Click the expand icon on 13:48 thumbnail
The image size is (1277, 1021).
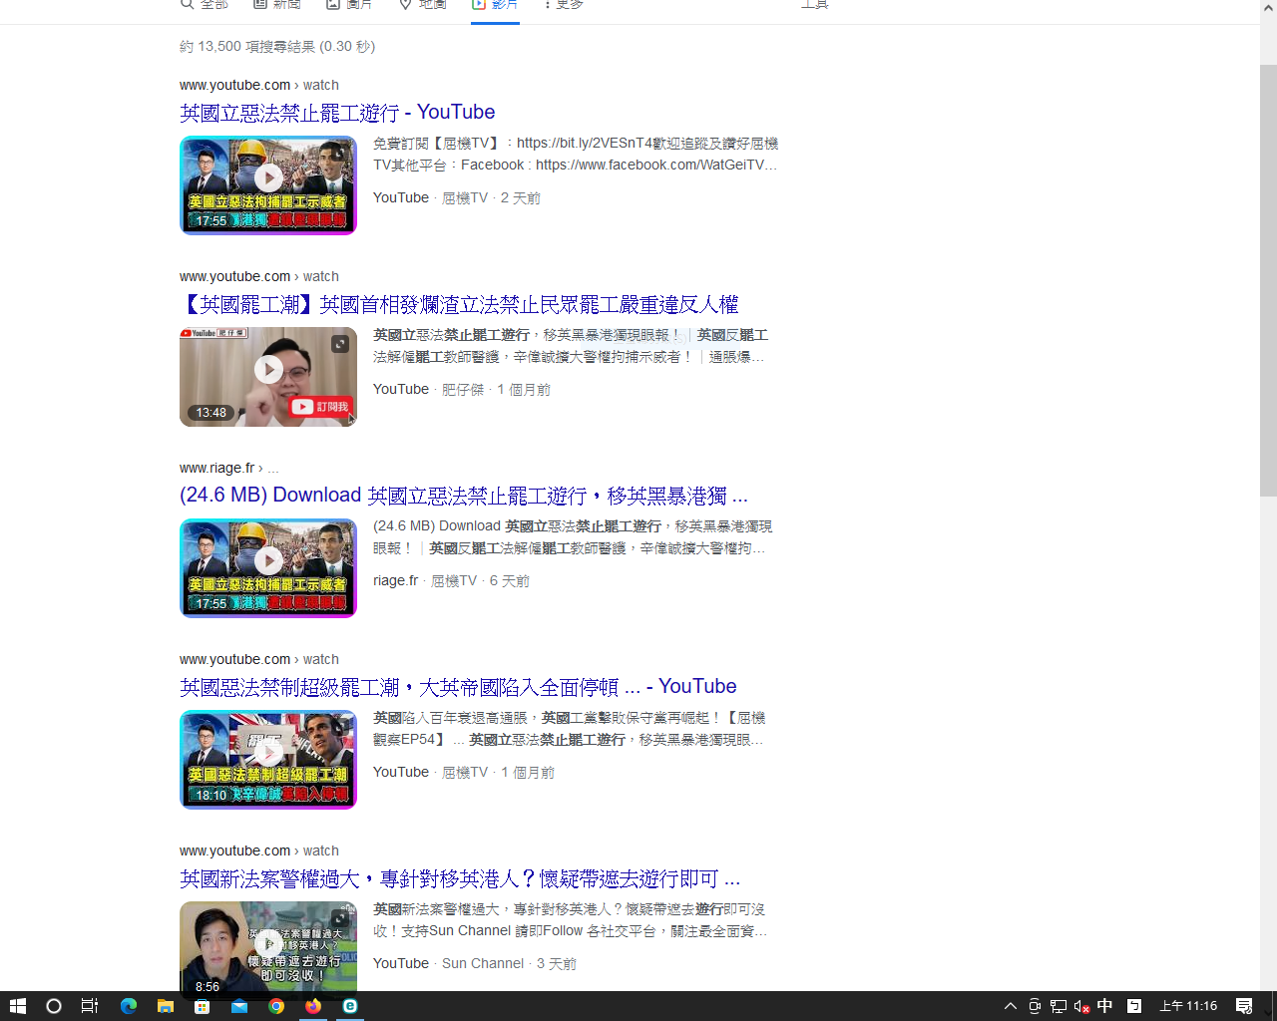click(x=340, y=344)
